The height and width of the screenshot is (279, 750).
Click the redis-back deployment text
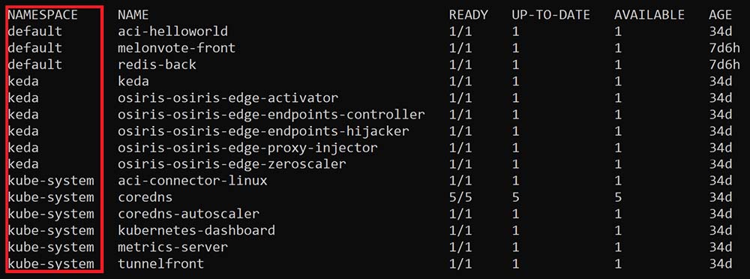click(x=157, y=64)
